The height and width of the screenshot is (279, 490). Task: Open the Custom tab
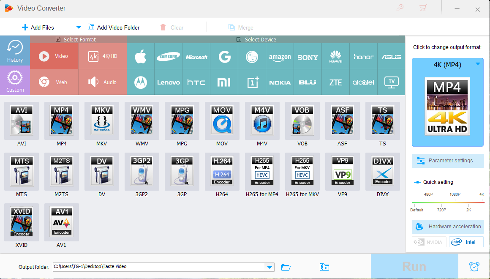pos(15,80)
